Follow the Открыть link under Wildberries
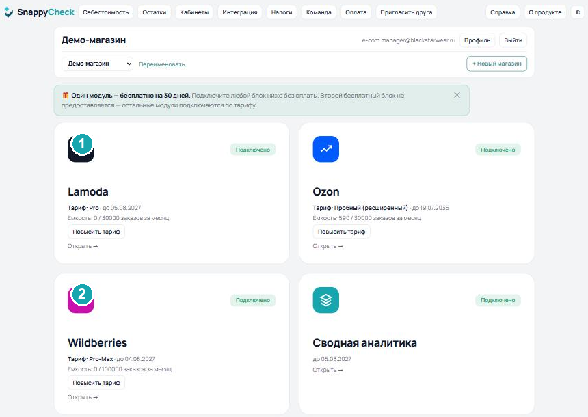Viewport: 588px width, 417px height. coord(83,397)
